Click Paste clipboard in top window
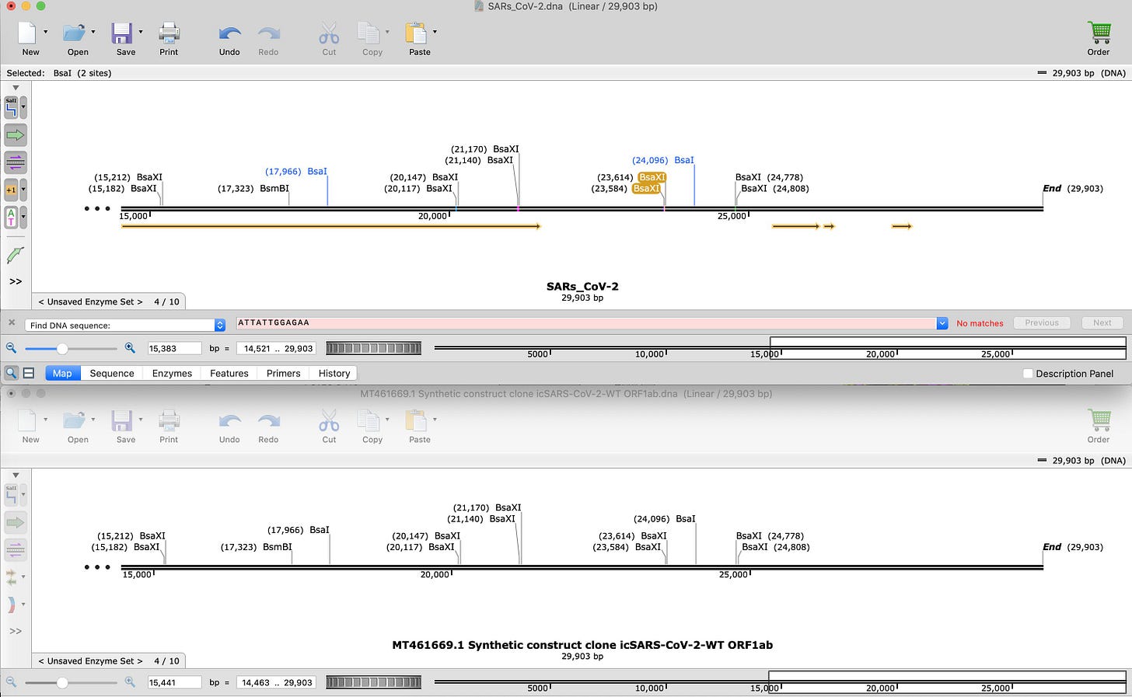 pyautogui.click(x=416, y=33)
